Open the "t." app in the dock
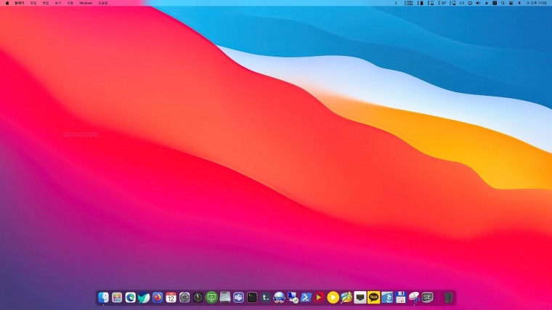Screen dimensions: 552x310 (265, 298)
